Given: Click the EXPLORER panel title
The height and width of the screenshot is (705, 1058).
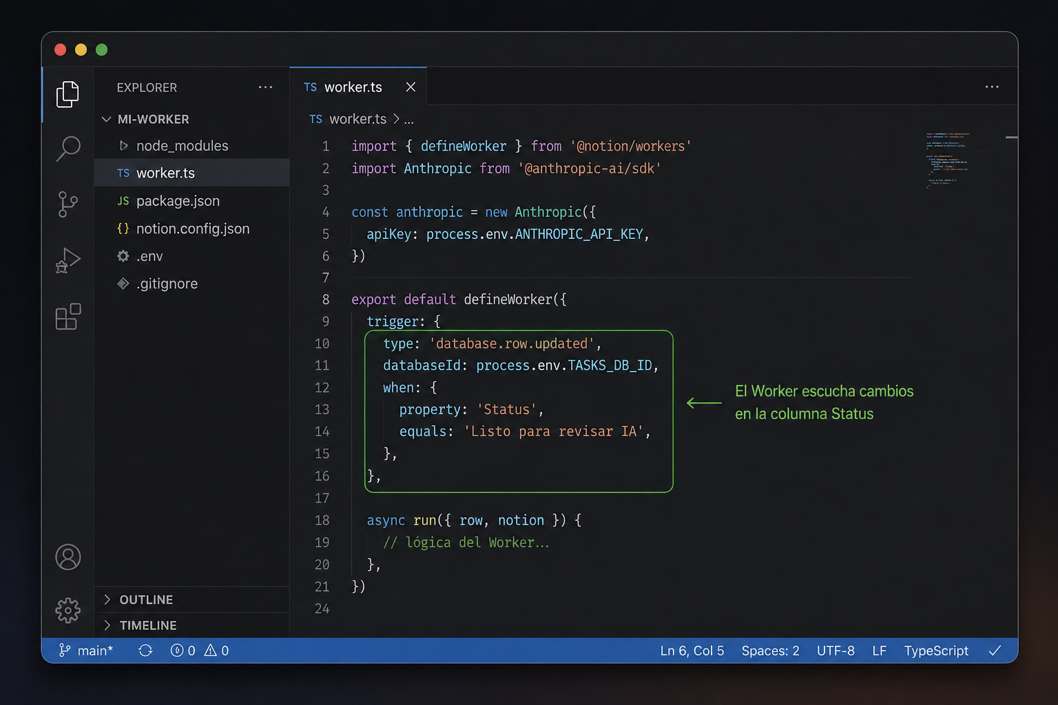Looking at the screenshot, I should [147, 87].
